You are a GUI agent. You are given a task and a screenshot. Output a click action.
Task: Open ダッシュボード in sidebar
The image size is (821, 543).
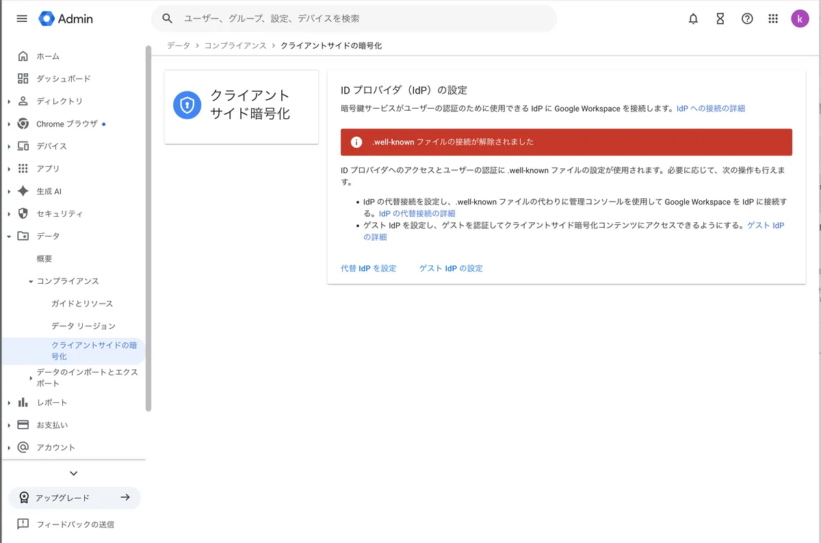(x=64, y=79)
